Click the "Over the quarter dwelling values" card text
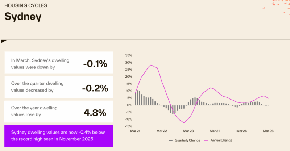The width and height of the screenshot is (290, 151). click(x=37, y=87)
